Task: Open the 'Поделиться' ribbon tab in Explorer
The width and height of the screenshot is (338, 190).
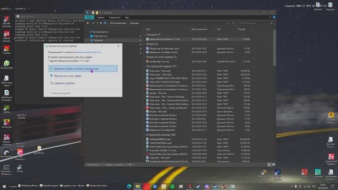Action: coord(115,17)
